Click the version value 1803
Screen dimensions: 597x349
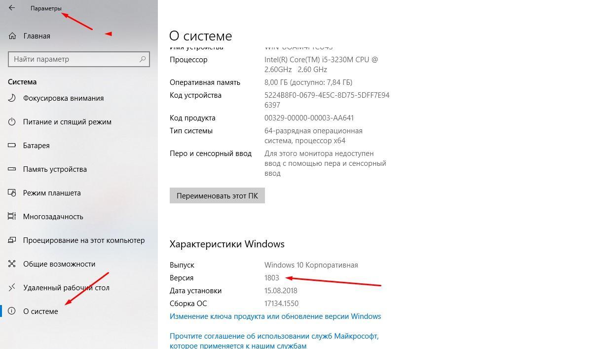point(272,277)
